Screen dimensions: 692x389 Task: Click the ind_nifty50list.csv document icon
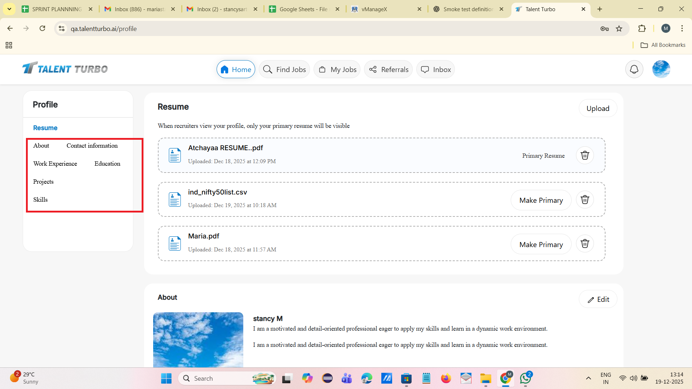[175, 200]
